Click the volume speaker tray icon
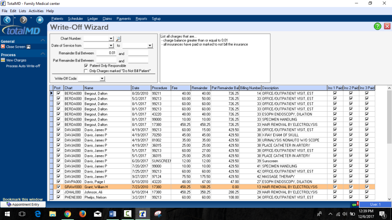The height and width of the screenshot is (220, 392). [x=345, y=214]
